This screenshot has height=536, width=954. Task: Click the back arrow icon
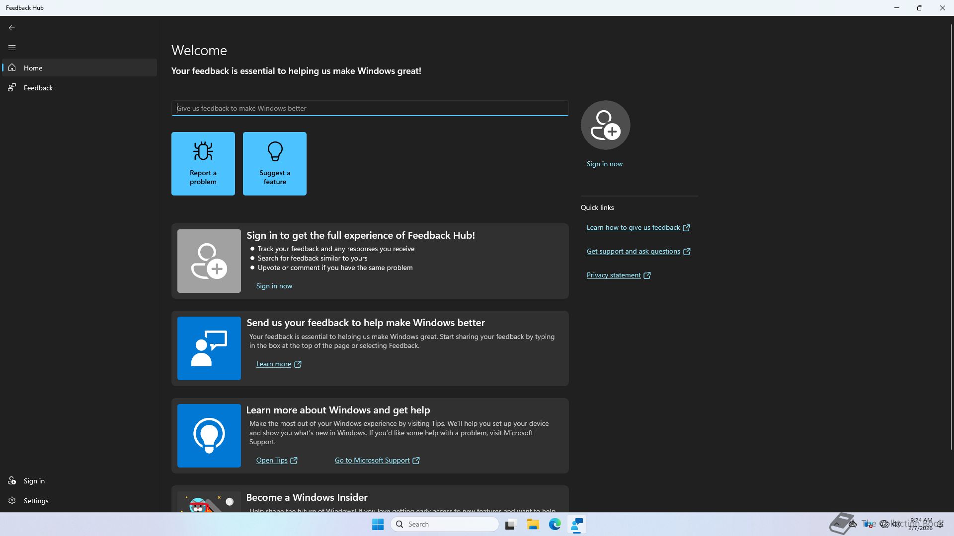[x=12, y=28]
